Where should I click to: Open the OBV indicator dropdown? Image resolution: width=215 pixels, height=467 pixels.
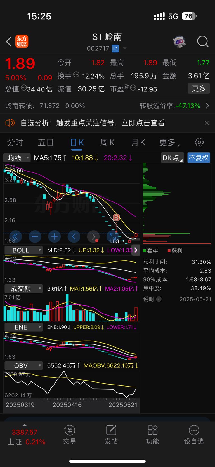tap(24, 365)
